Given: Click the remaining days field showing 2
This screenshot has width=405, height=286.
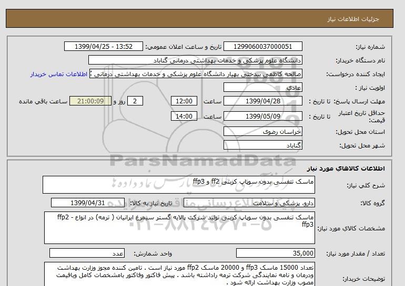Looking at the screenshot, I should [135, 101].
